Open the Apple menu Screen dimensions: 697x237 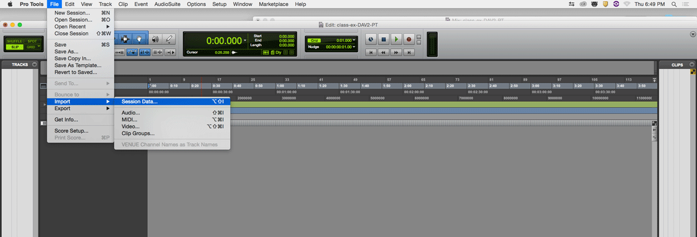tap(9, 4)
